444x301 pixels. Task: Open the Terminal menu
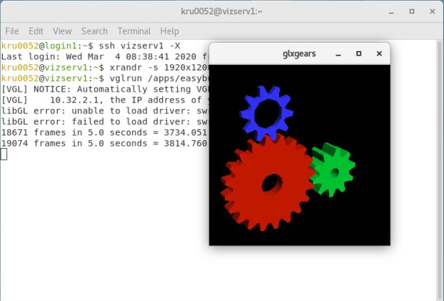134,31
